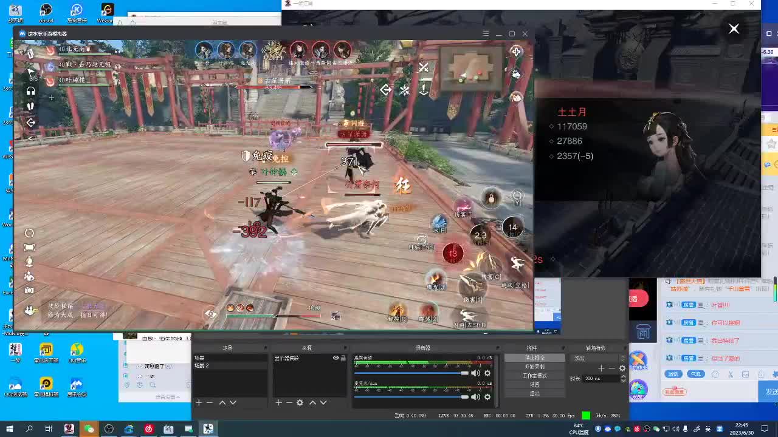Step the transition duration value

point(623,378)
